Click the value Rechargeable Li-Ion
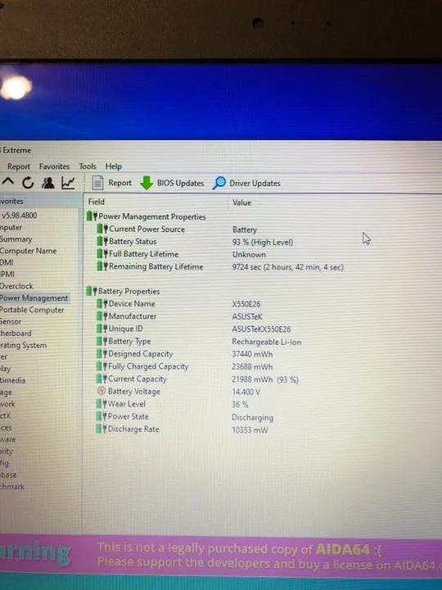The image size is (442, 590). click(x=267, y=342)
